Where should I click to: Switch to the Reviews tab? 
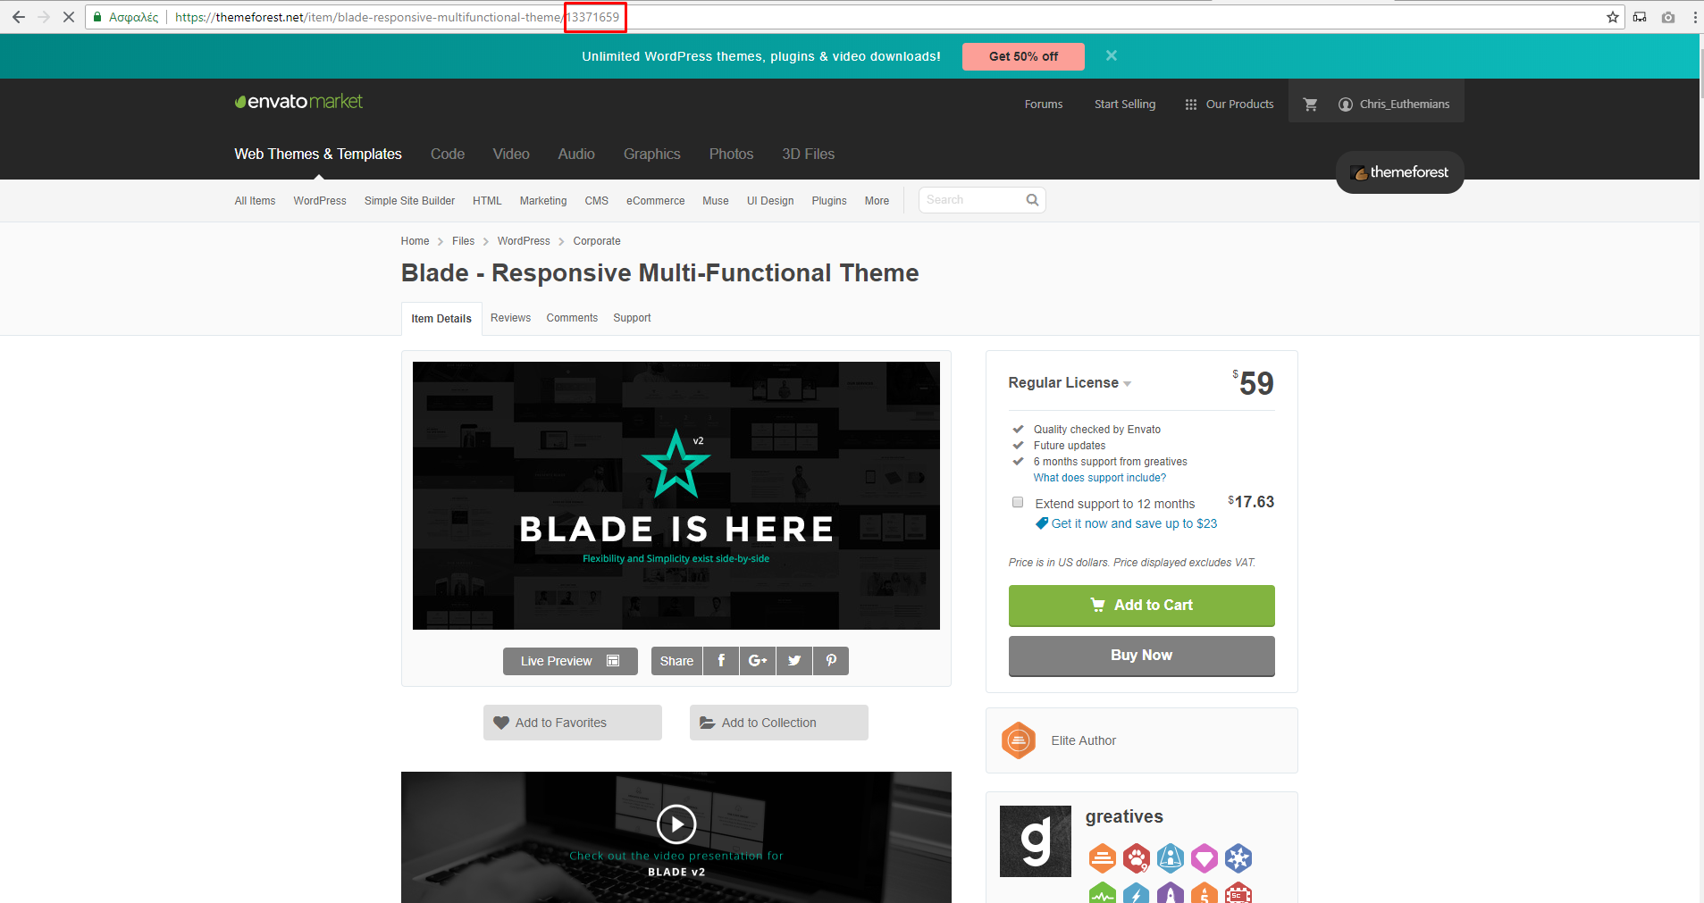tap(510, 318)
